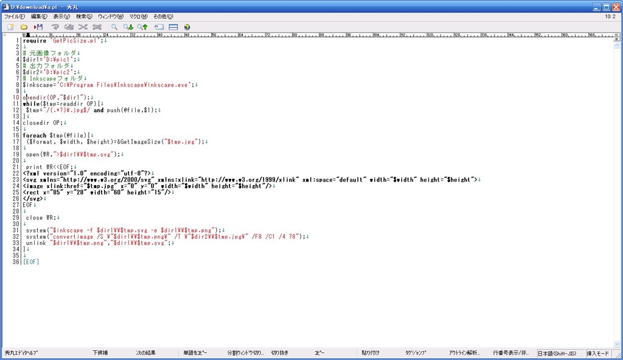Open the その他(O) menu

[x=163, y=16]
